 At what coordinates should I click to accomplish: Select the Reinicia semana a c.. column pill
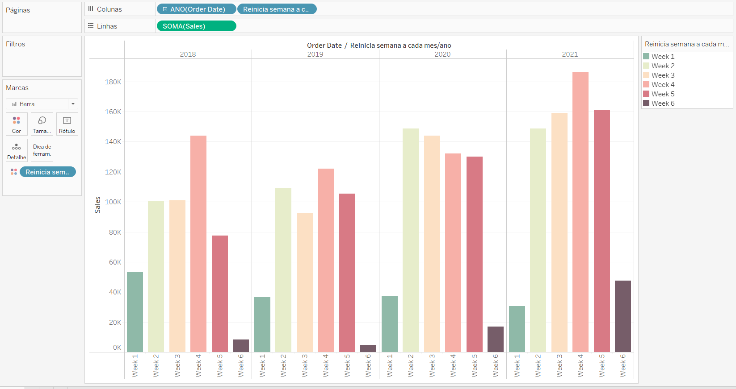pyautogui.click(x=277, y=9)
